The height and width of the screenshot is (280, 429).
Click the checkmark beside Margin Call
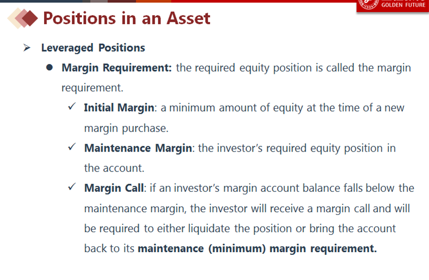73,187
